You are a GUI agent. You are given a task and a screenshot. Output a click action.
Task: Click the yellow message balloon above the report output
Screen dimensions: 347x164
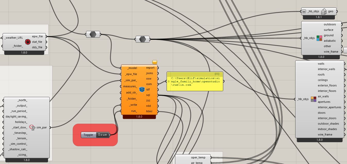pyautogui.click(x=155, y=62)
